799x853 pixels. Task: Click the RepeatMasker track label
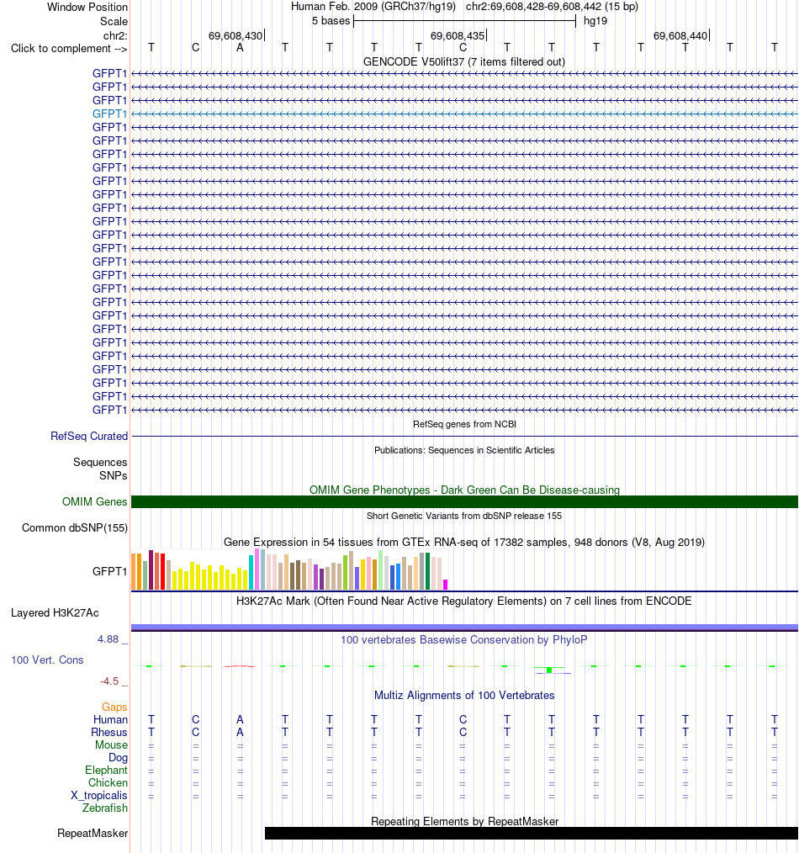[x=93, y=833]
